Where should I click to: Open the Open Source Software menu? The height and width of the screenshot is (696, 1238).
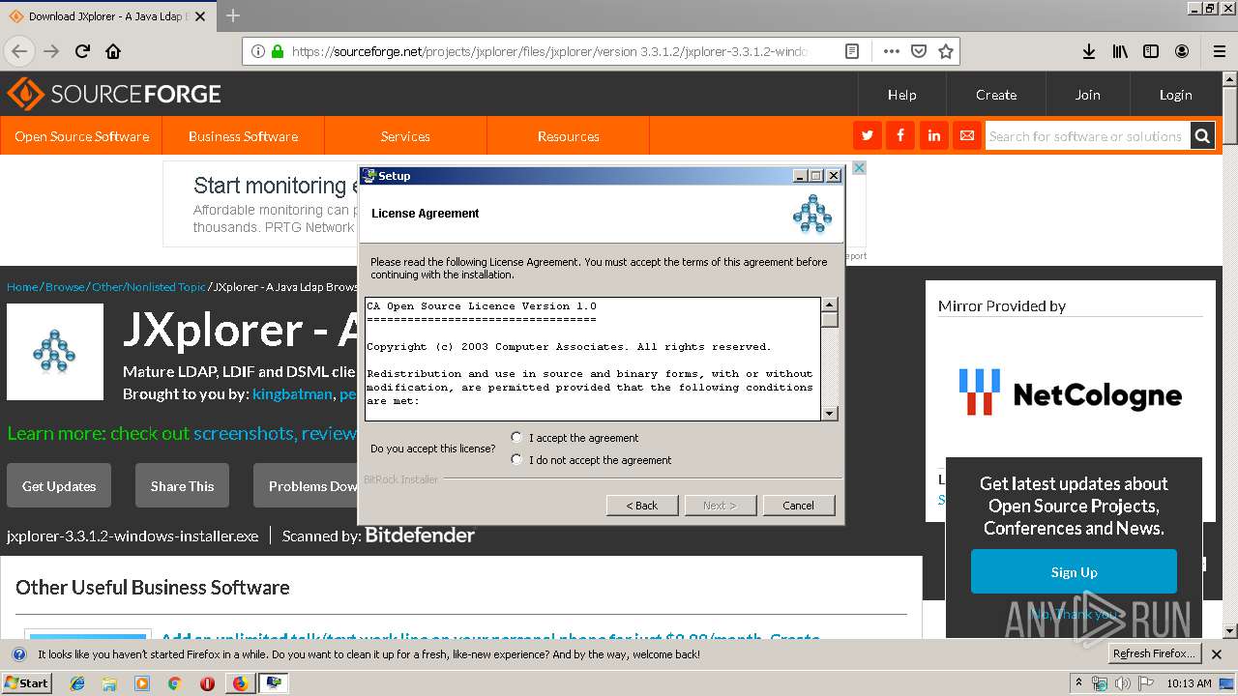coord(81,136)
